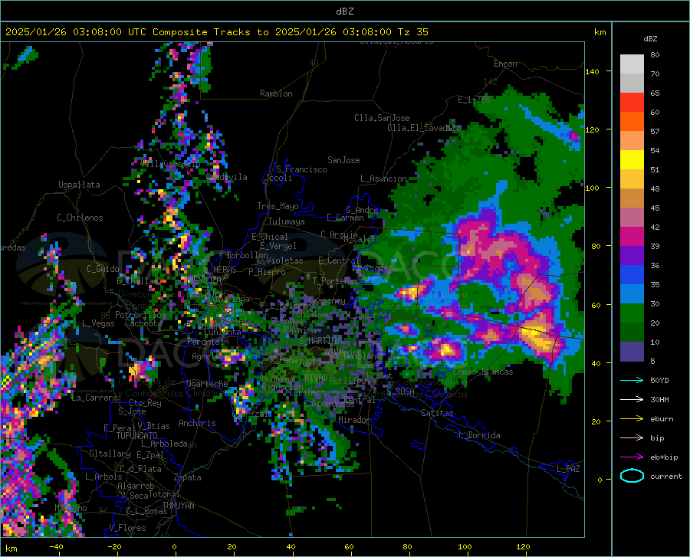
Task: Click the 140 tick on the vertical axis
Action: click(592, 71)
